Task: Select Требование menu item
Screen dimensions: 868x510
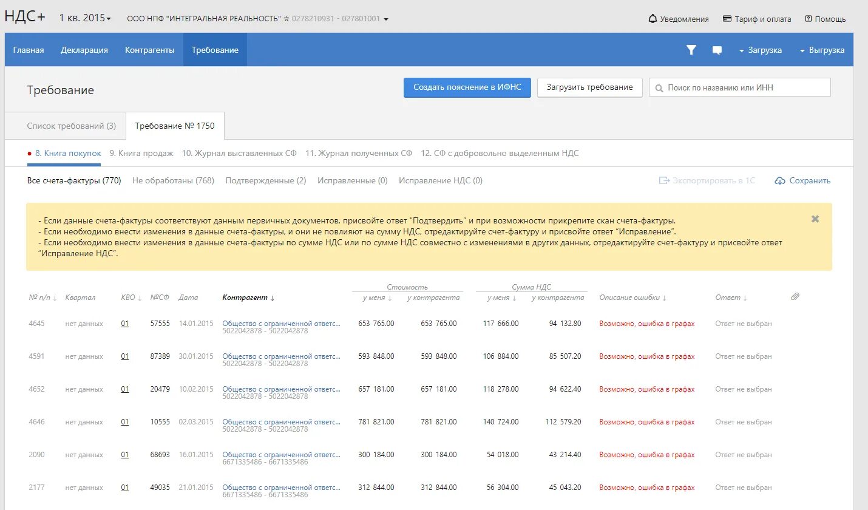Action: point(215,50)
